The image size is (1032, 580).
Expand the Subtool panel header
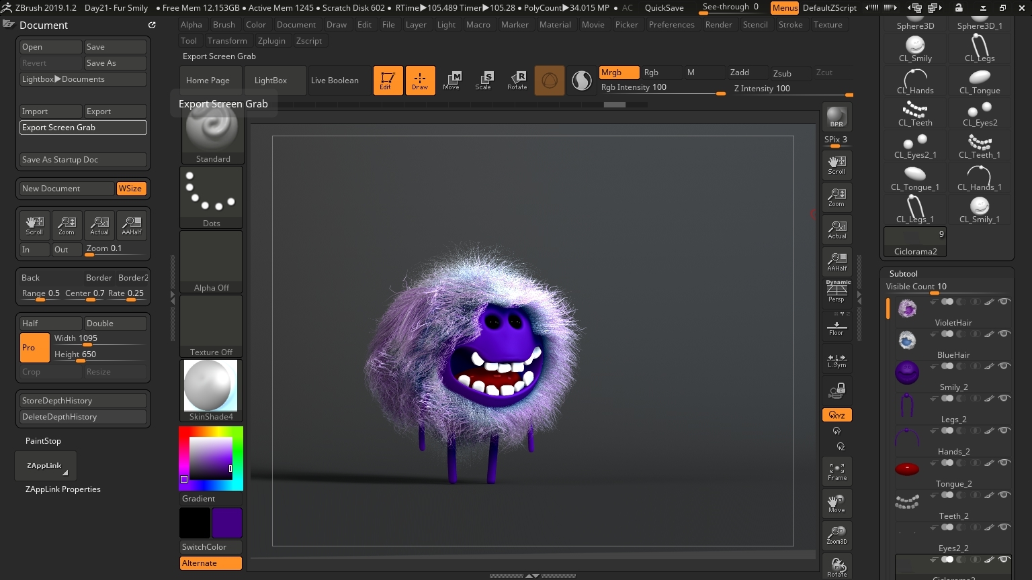pos(904,274)
